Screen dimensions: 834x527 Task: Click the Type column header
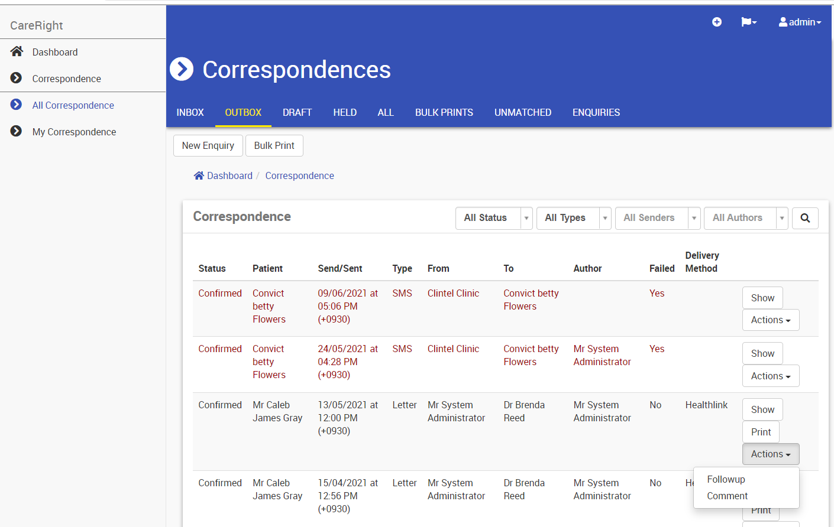click(x=402, y=268)
